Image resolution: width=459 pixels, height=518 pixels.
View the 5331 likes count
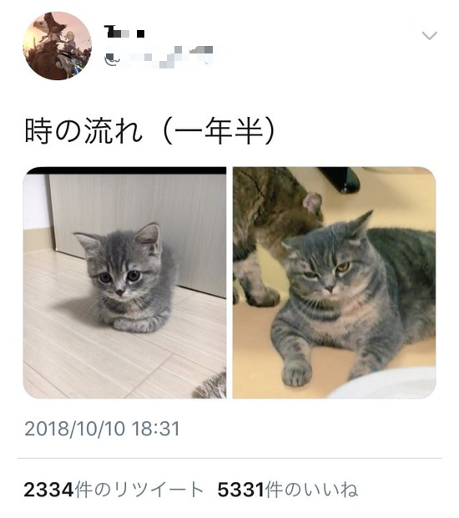pos(241,490)
